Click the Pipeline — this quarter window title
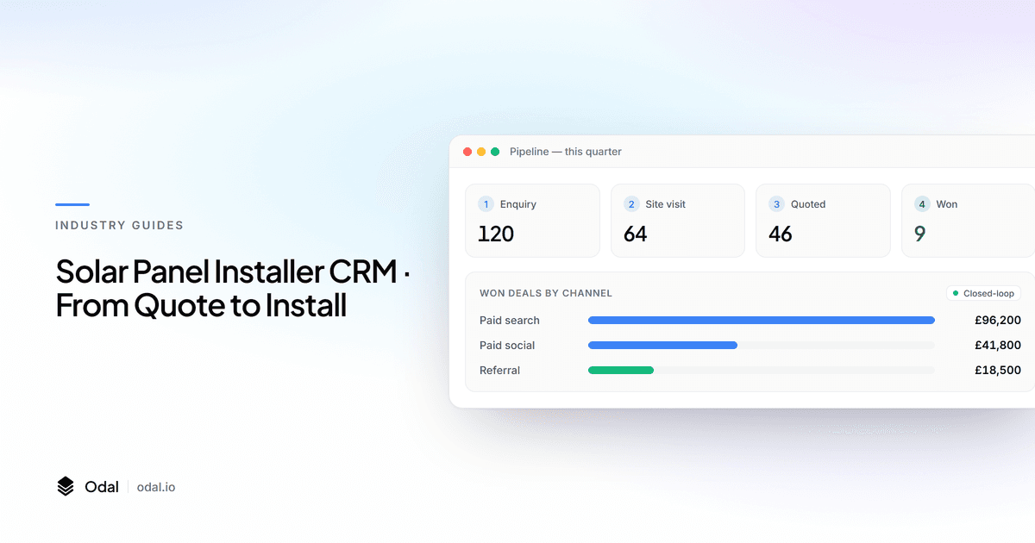The height and width of the screenshot is (543, 1035). click(x=566, y=152)
